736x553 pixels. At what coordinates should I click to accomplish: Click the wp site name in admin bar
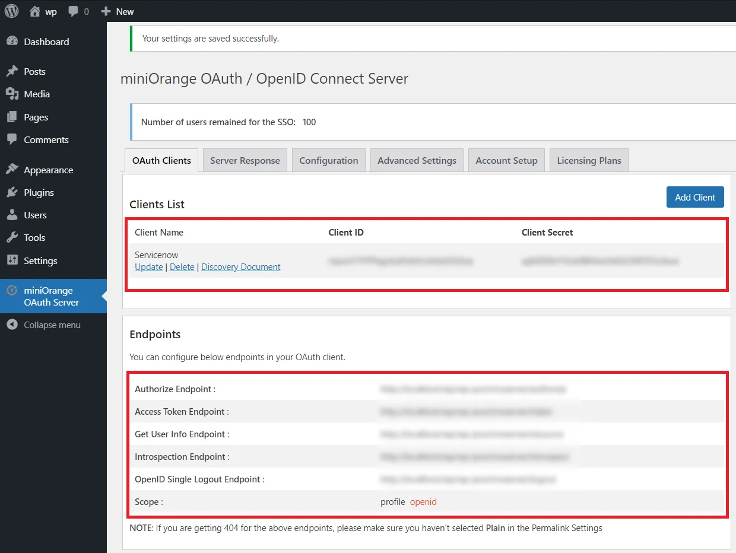tap(51, 11)
